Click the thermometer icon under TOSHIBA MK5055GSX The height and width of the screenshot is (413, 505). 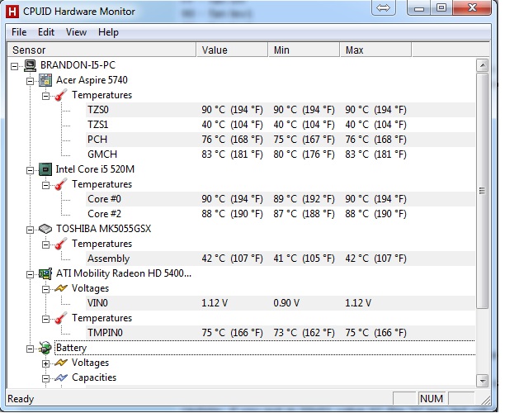pos(61,244)
